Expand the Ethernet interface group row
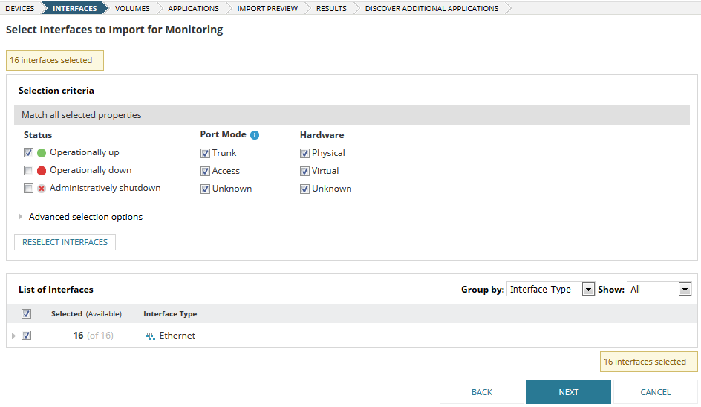This screenshot has height=407, width=701. (13, 336)
